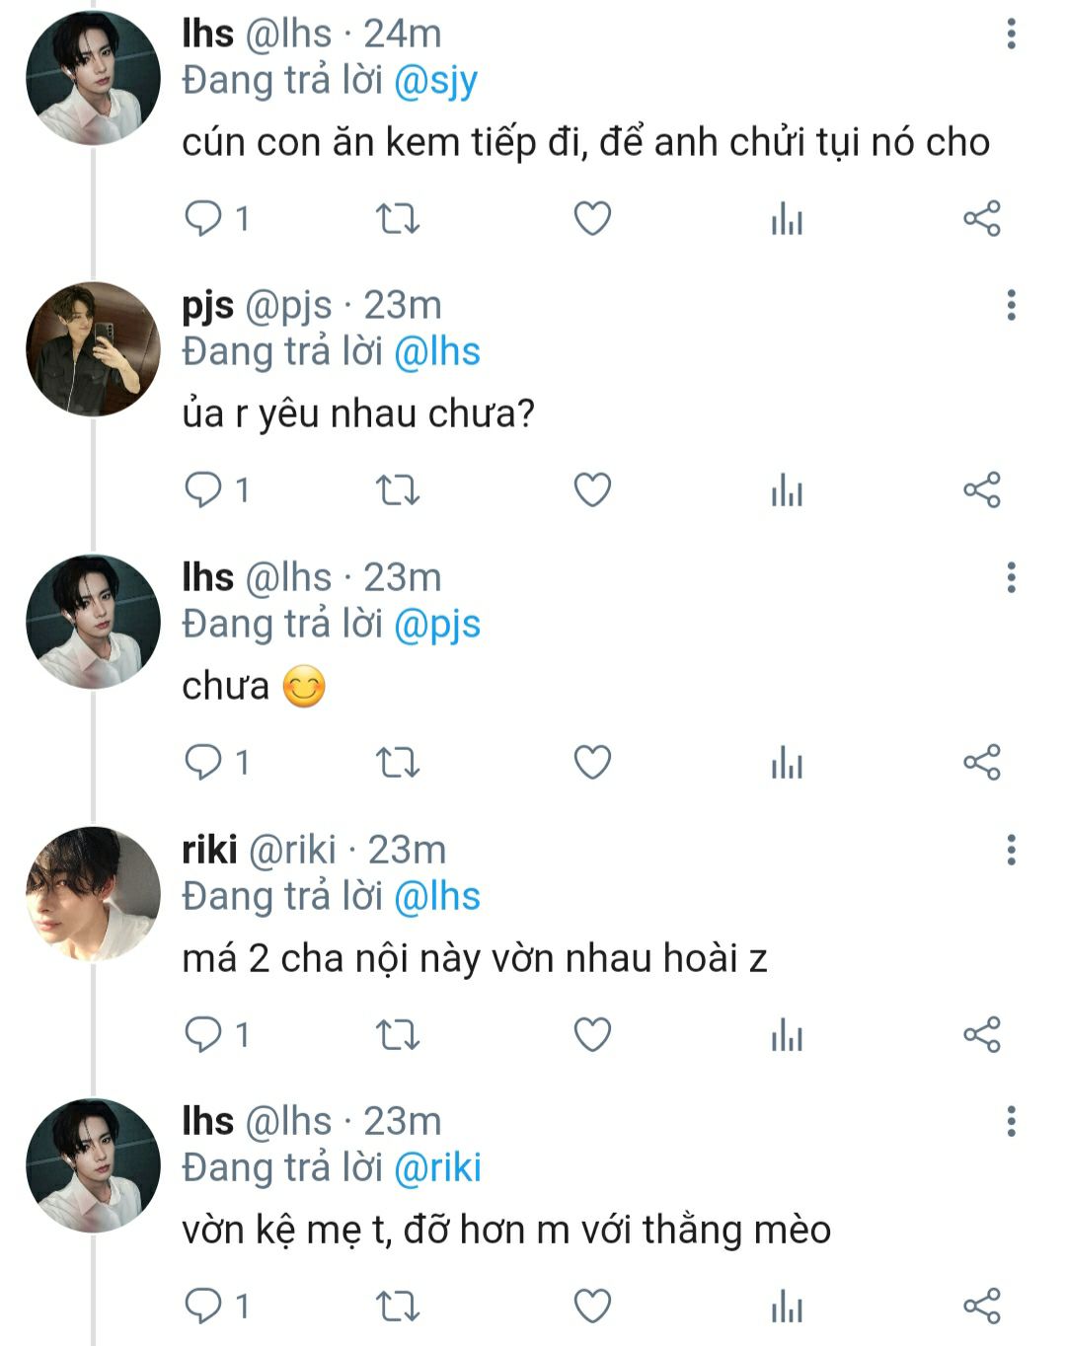Share lhs's 'chưa' reply tweet

click(981, 763)
